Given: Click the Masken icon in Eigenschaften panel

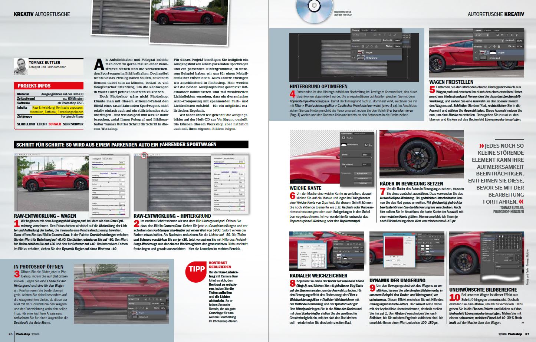Looking at the screenshot, I should click(x=343, y=138).
